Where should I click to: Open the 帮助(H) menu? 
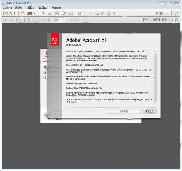coord(56,8)
